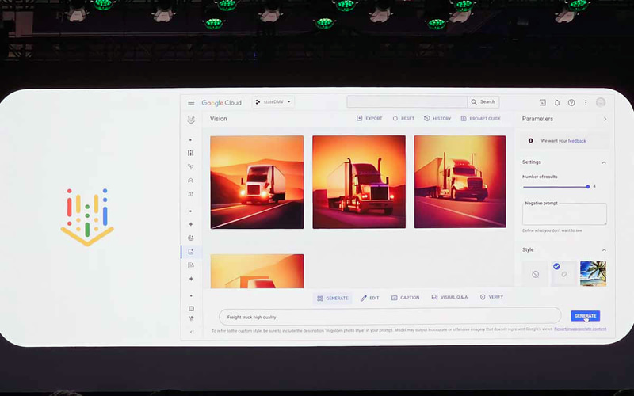Open the three-dot more options menu
634x396 pixels.
click(586, 103)
